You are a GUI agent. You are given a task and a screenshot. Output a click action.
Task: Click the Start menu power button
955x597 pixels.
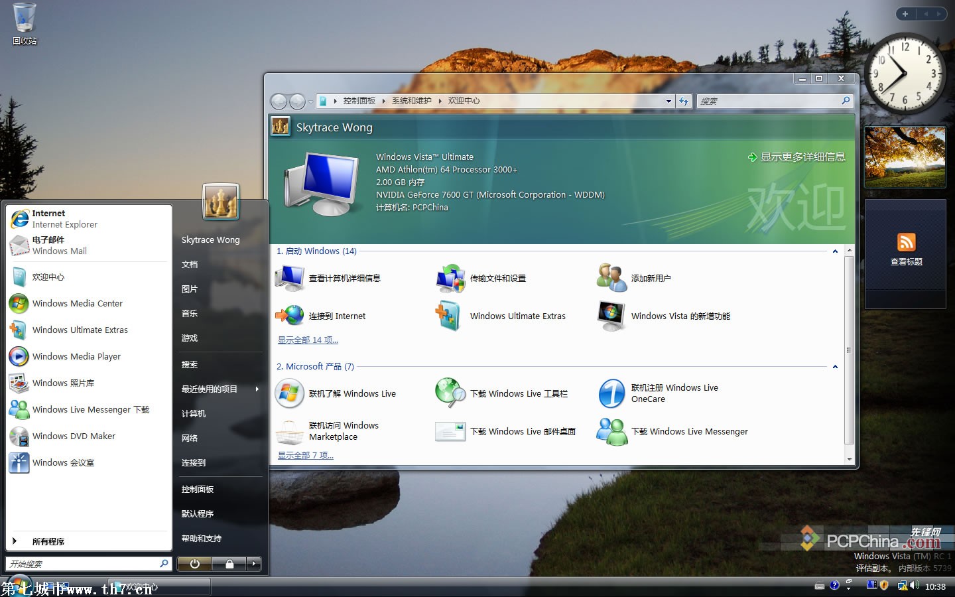point(194,564)
